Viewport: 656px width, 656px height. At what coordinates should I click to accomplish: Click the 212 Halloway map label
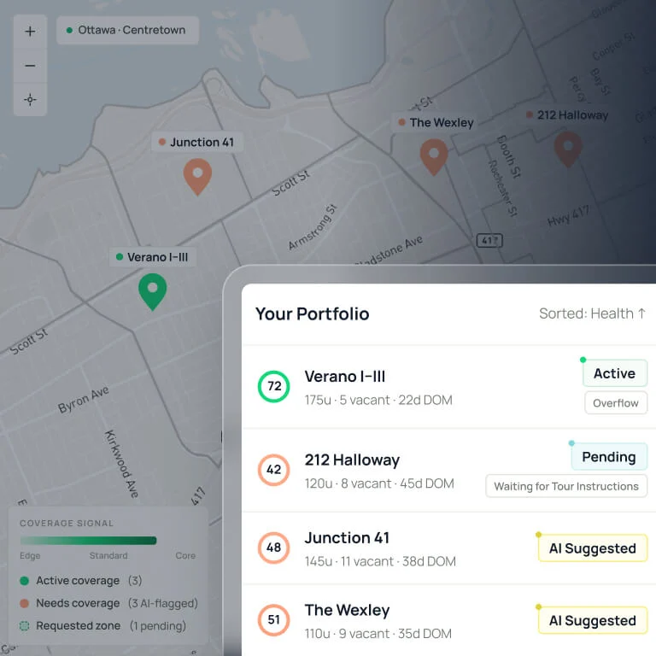tap(567, 115)
